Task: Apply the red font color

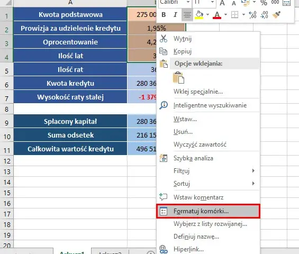Action: (x=217, y=15)
